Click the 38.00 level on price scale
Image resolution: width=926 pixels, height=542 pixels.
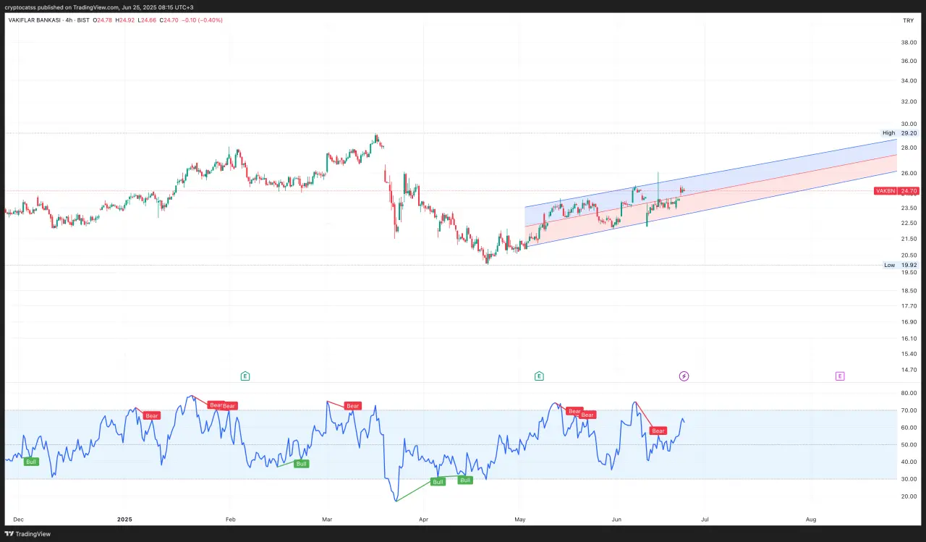pyautogui.click(x=909, y=43)
